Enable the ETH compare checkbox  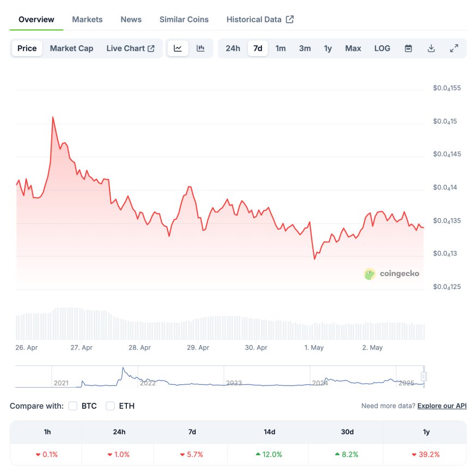(x=111, y=406)
